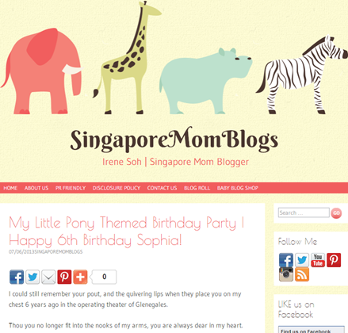348x333 pixels.
Task: Open ABOUT US menu item
Action: click(36, 188)
